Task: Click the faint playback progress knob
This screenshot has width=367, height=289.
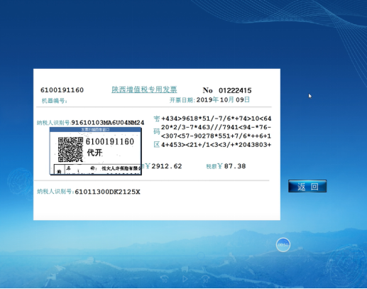Action: pos(201,256)
